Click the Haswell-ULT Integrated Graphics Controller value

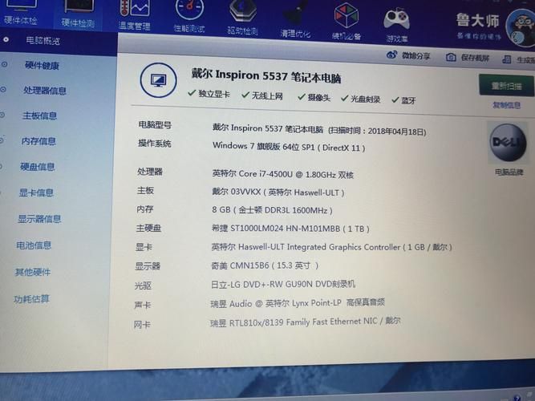tap(331, 247)
